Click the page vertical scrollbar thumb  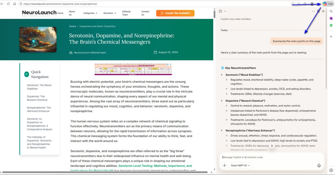pos(214,14)
